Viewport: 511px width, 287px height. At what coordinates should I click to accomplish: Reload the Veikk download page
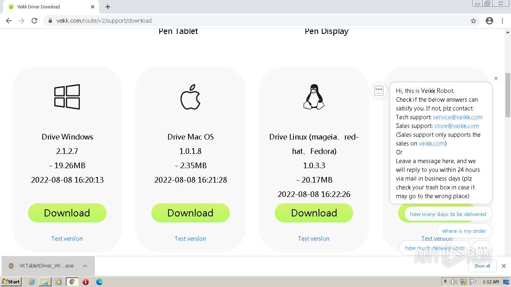[x=34, y=21]
